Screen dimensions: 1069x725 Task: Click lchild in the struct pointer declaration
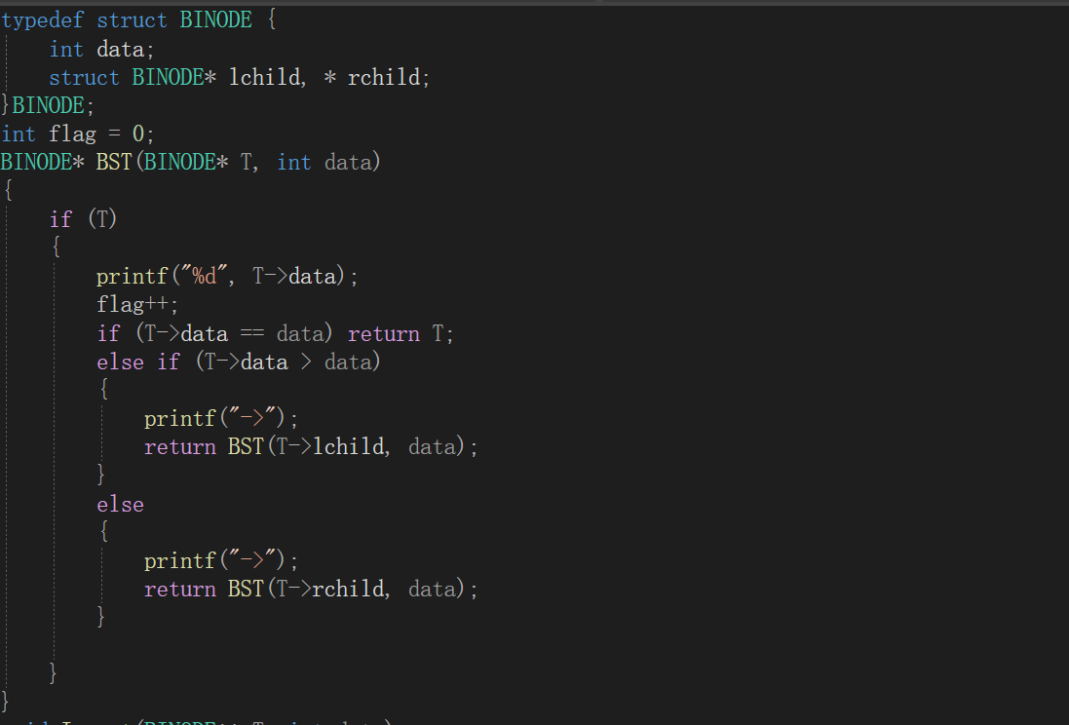(x=265, y=77)
